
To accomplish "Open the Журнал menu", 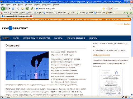I will click(21, 5).
